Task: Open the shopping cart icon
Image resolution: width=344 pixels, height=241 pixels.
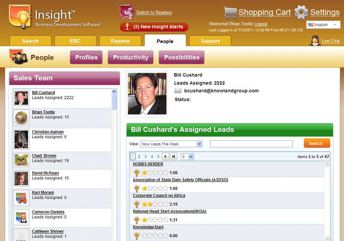Action: [x=230, y=12]
